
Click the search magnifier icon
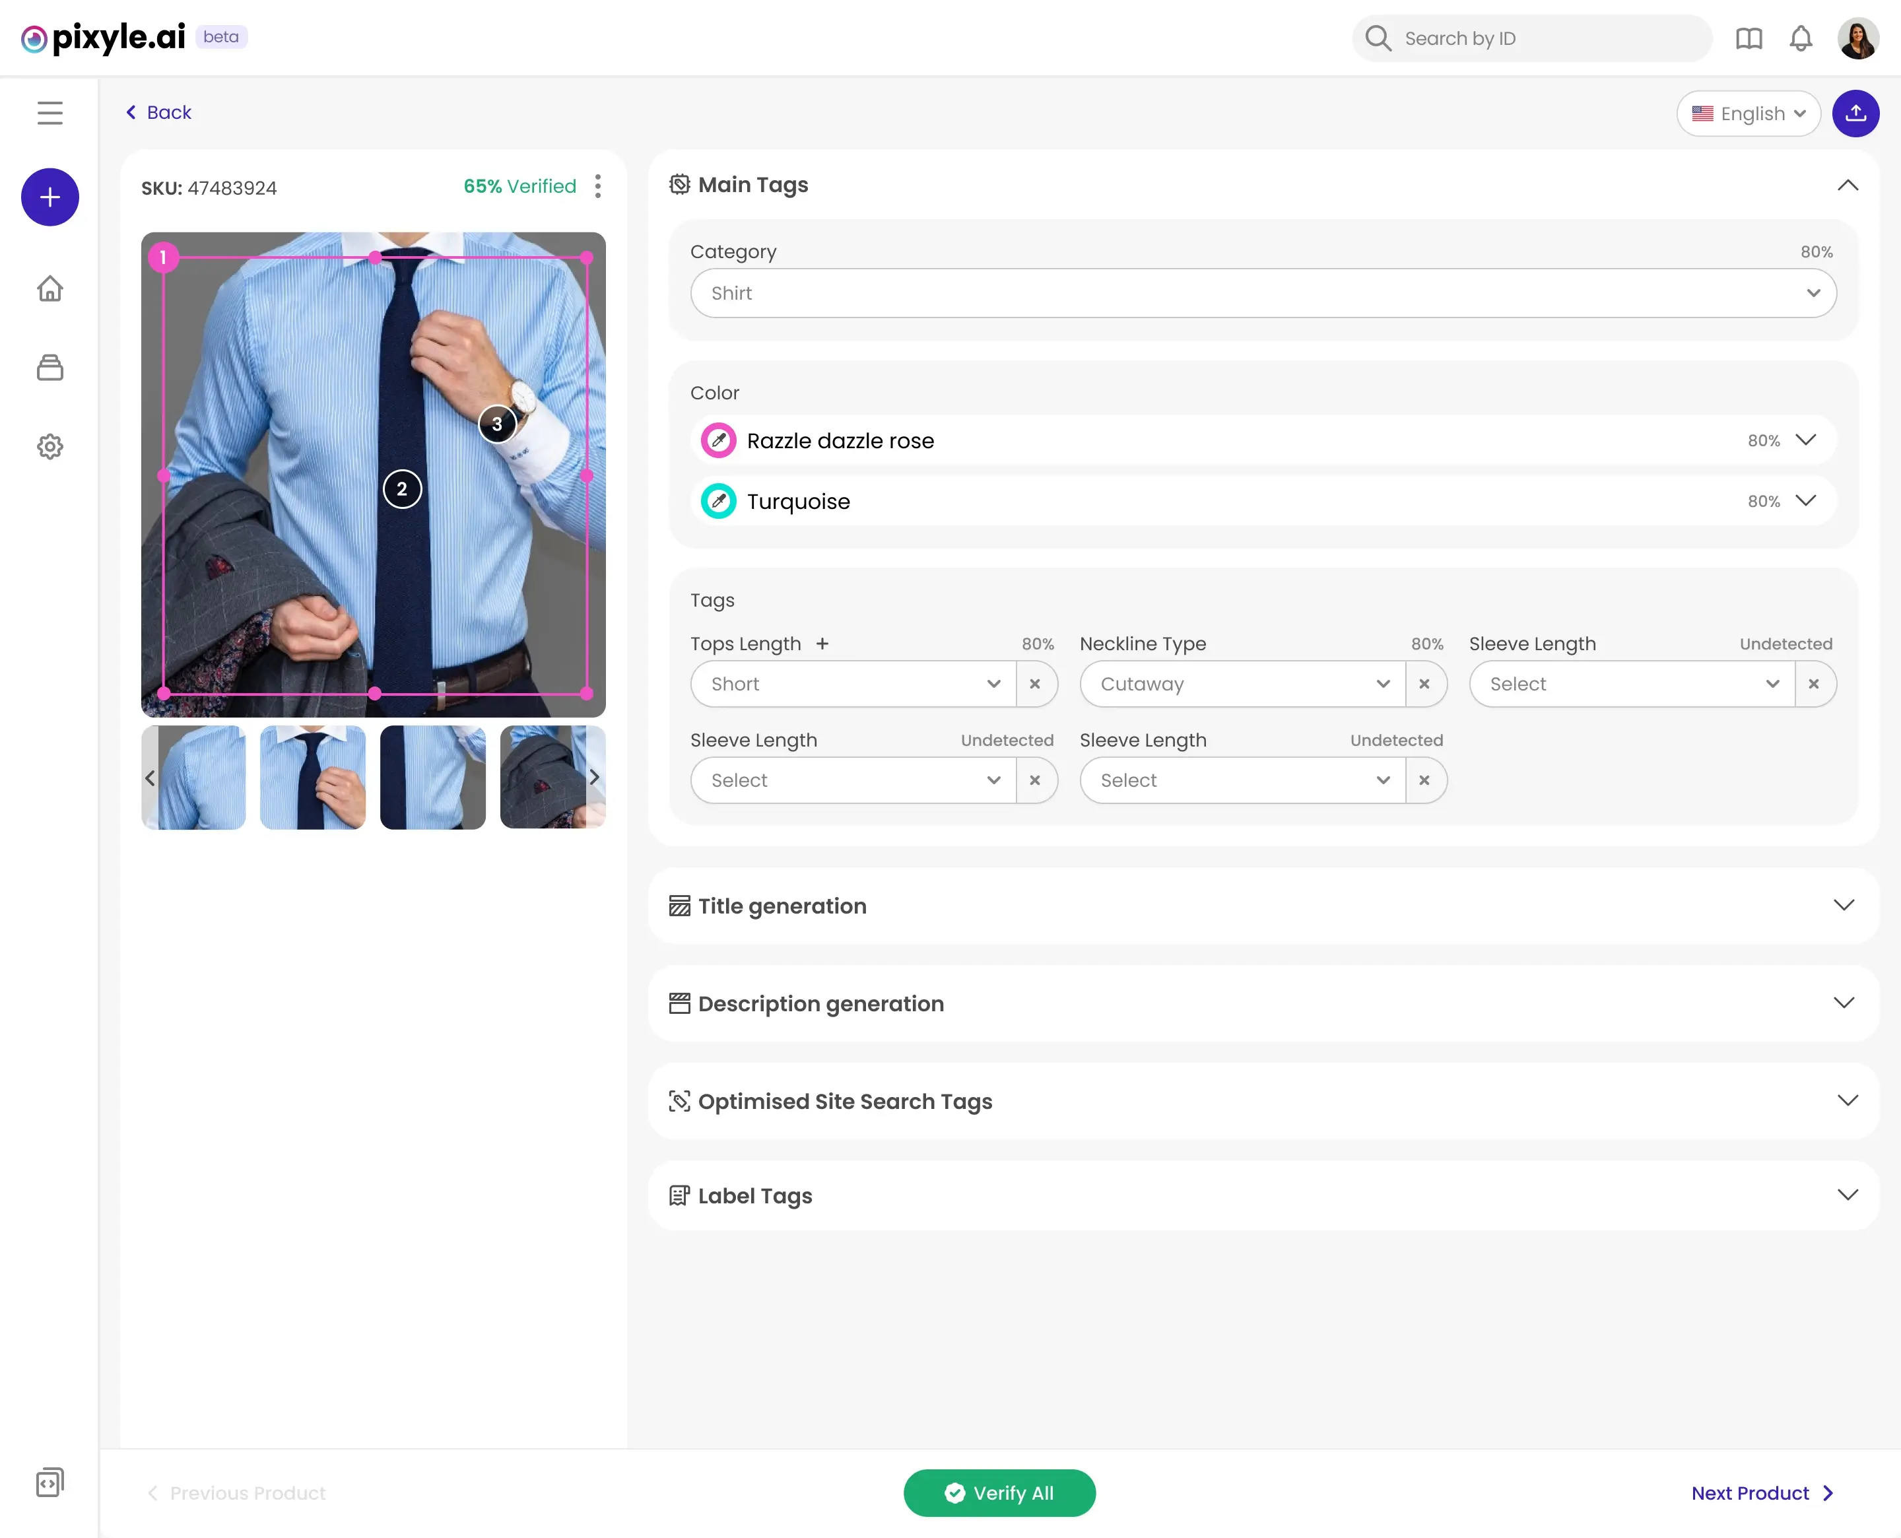1378,38
